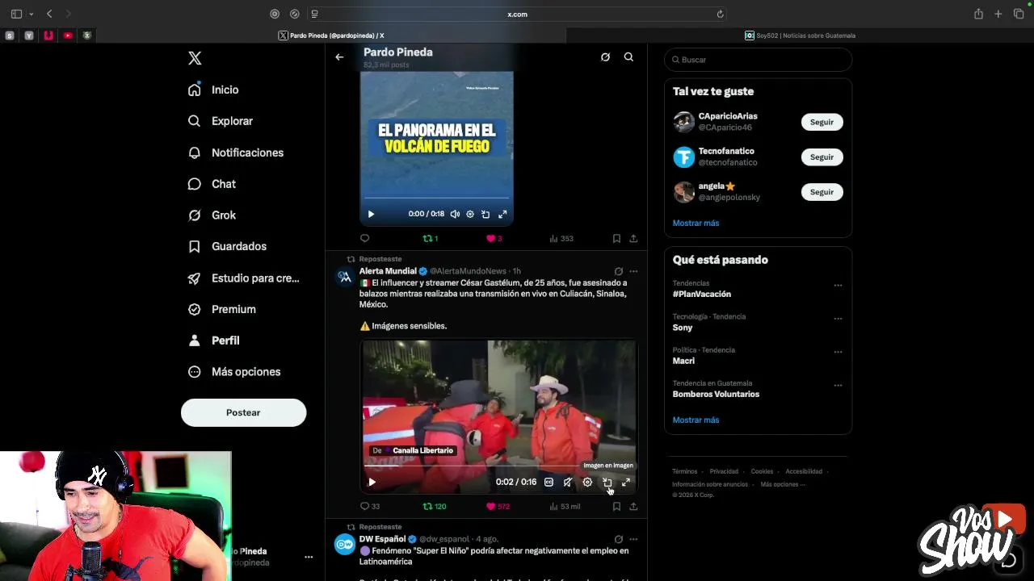Search the profile with the magnifier icon
Image resolution: width=1034 pixels, height=581 pixels.
click(x=628, y=57)
